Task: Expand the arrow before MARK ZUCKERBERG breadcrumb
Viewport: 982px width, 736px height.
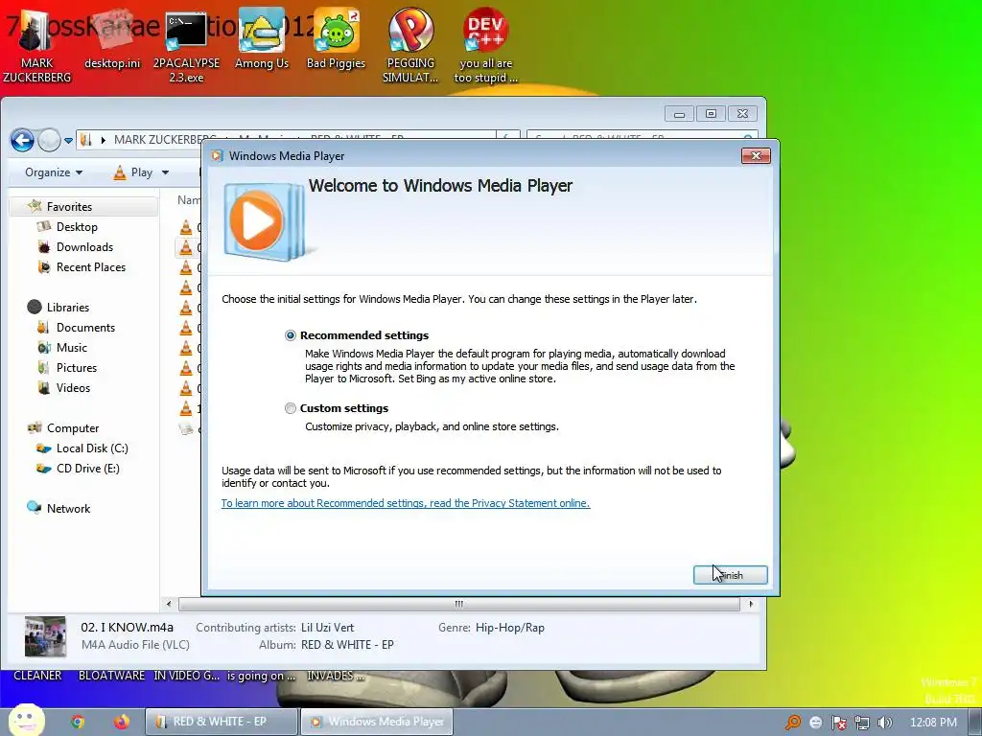Action: [x=104, y=140]
